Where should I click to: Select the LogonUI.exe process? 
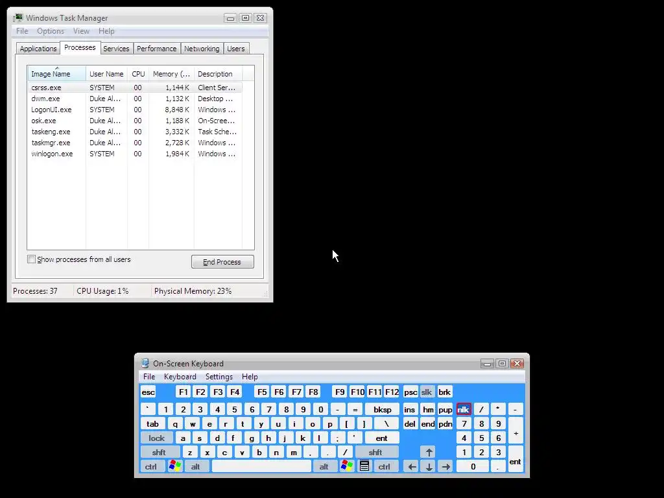(135, 109)
